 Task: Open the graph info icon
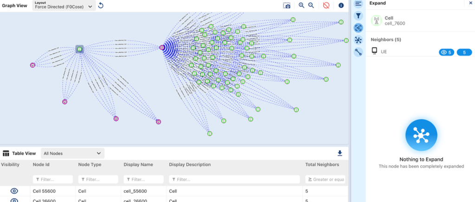341,6
